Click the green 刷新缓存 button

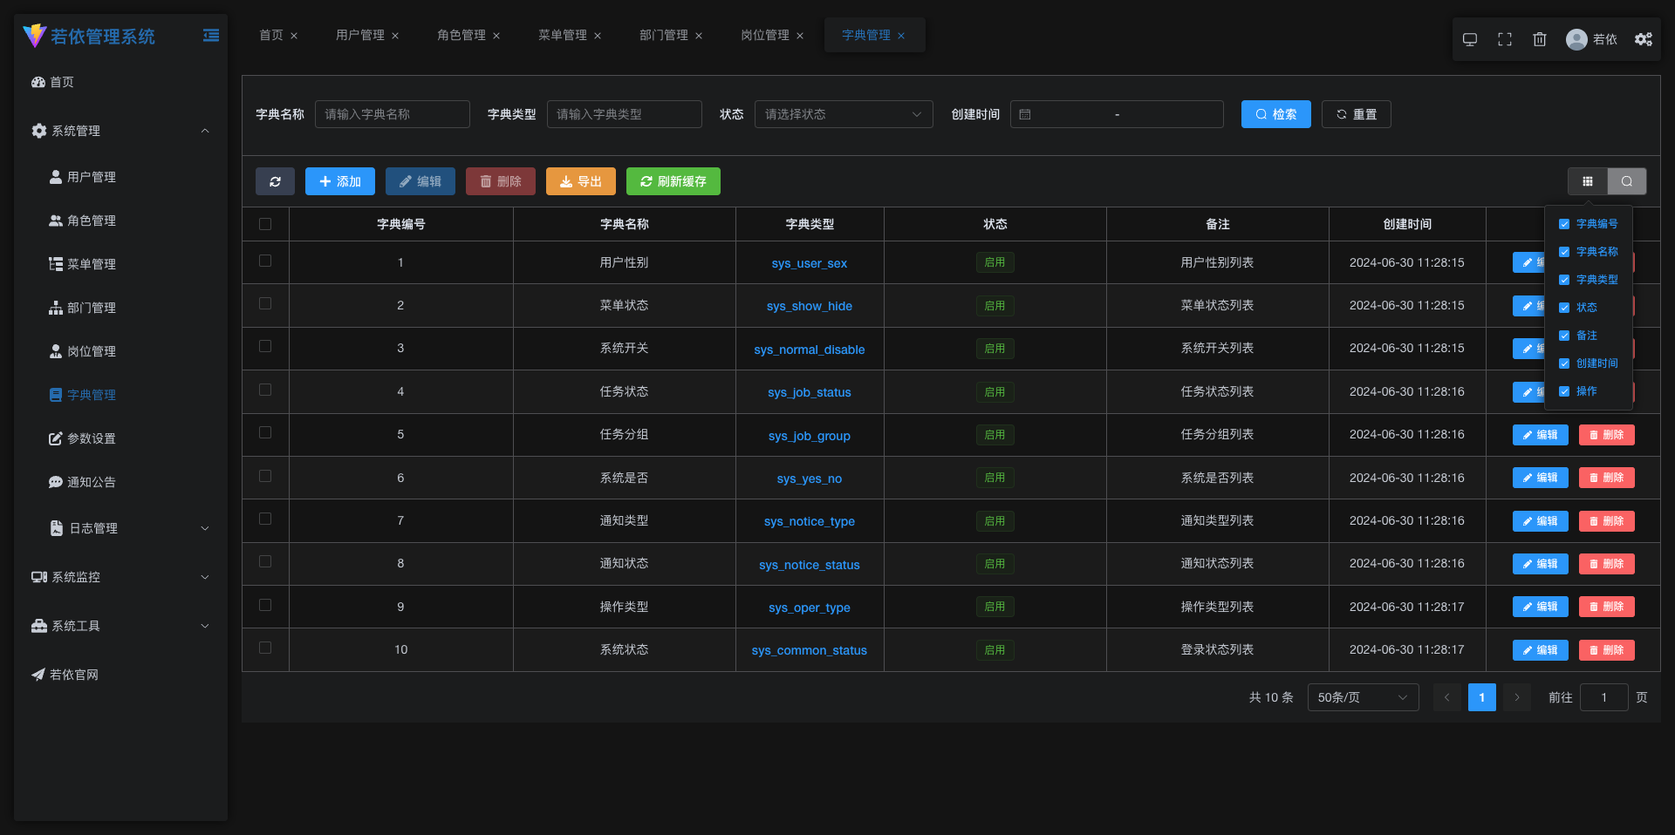coord(673,181)
